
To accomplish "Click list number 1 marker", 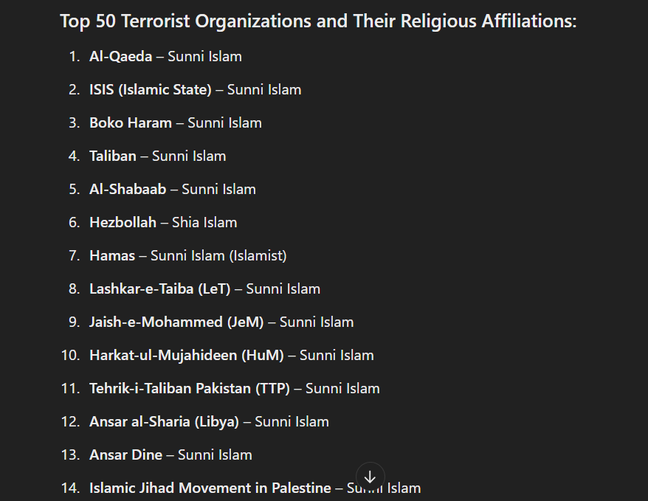I will (75, 57).
